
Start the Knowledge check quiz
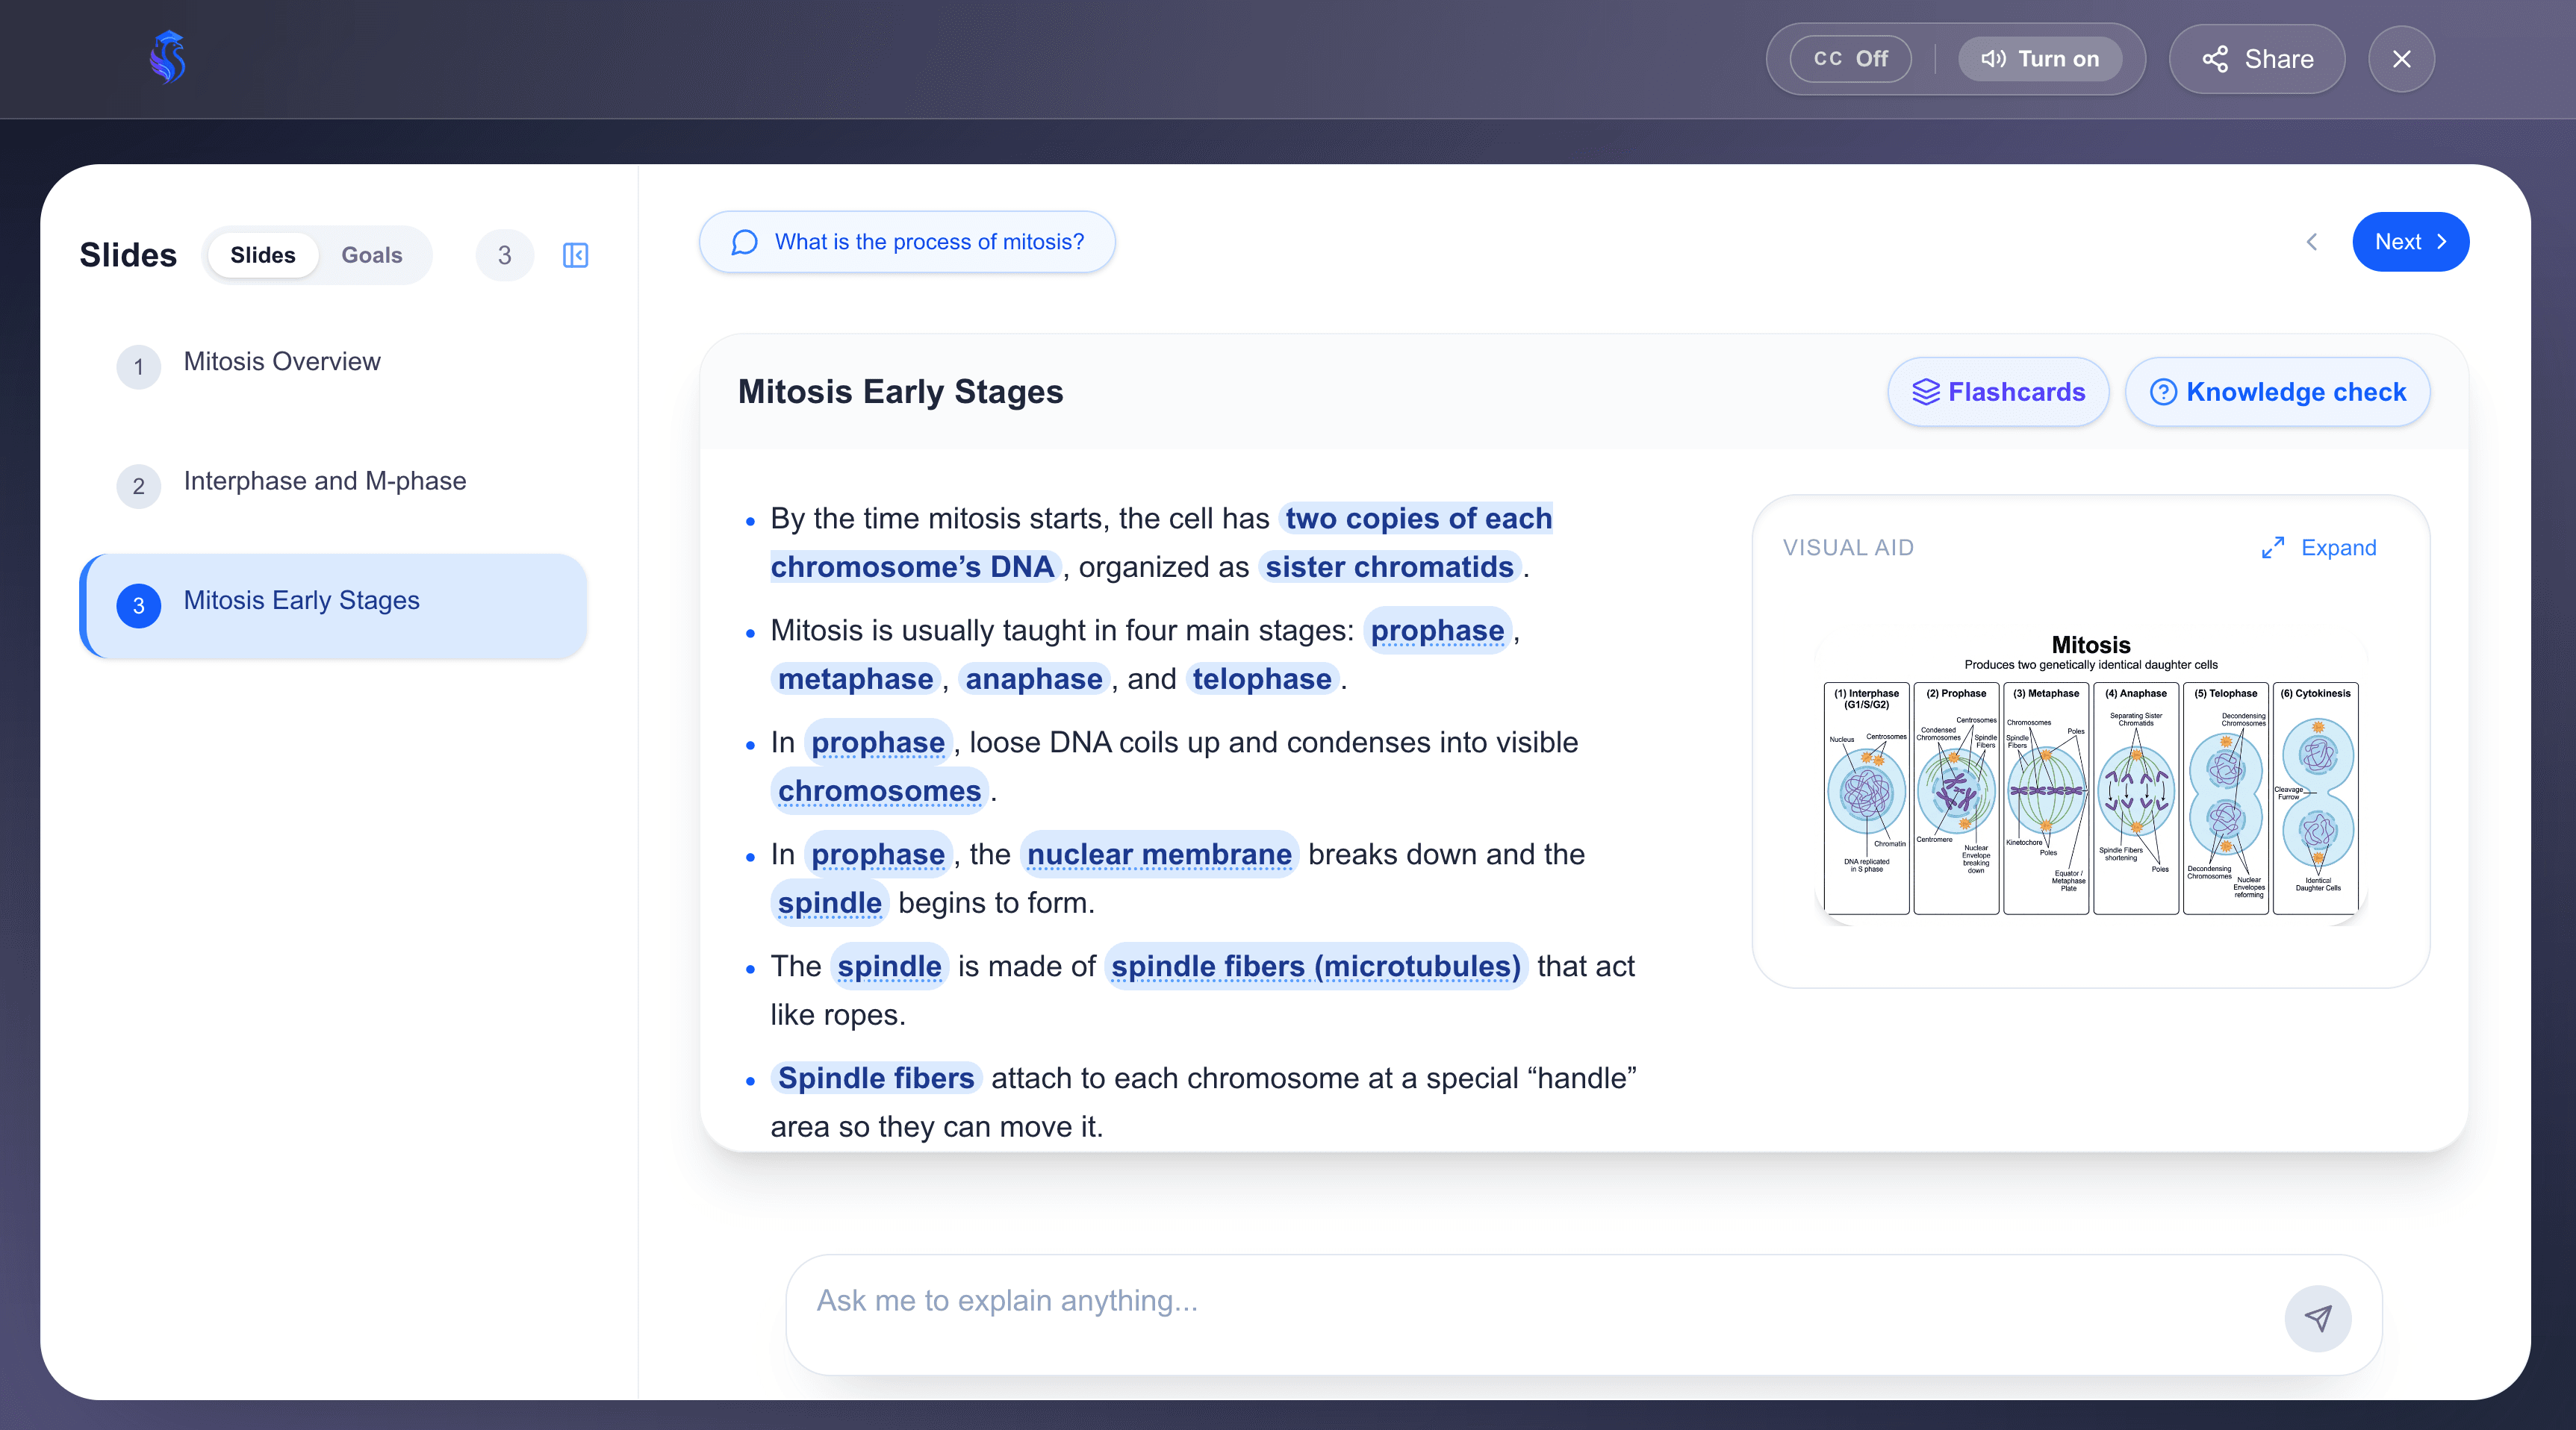(2277, 392)
